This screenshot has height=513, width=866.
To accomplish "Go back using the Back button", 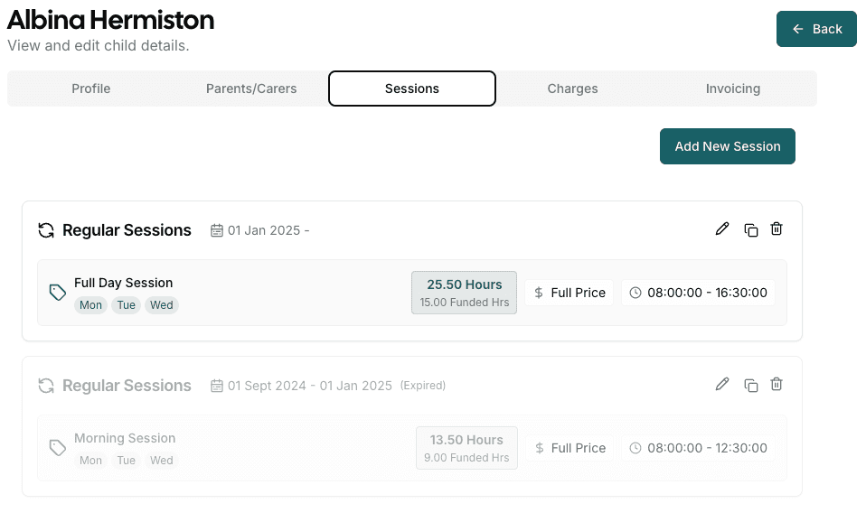I will pos(816,29).
